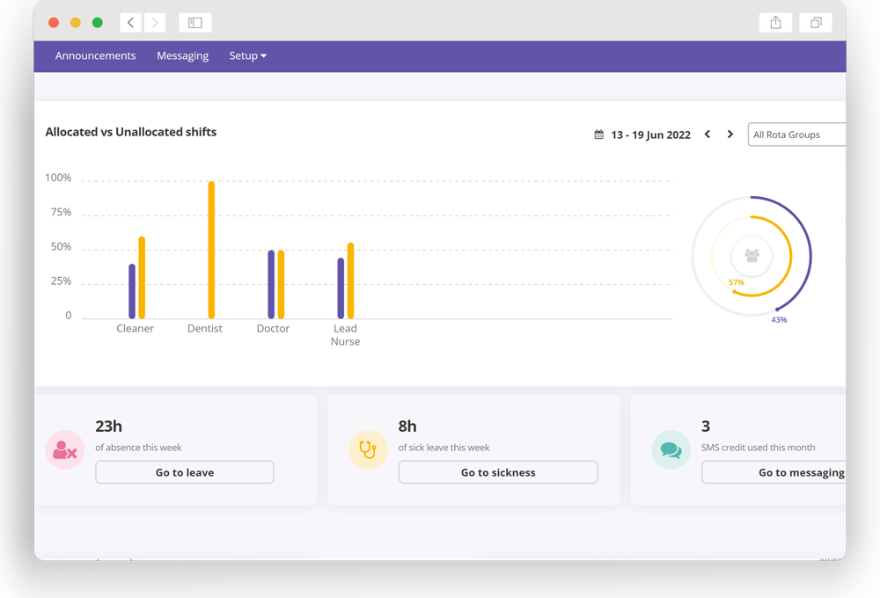Click the stethoscope sick leave icon
Screen dimensions: 880x598
(367, 448)
